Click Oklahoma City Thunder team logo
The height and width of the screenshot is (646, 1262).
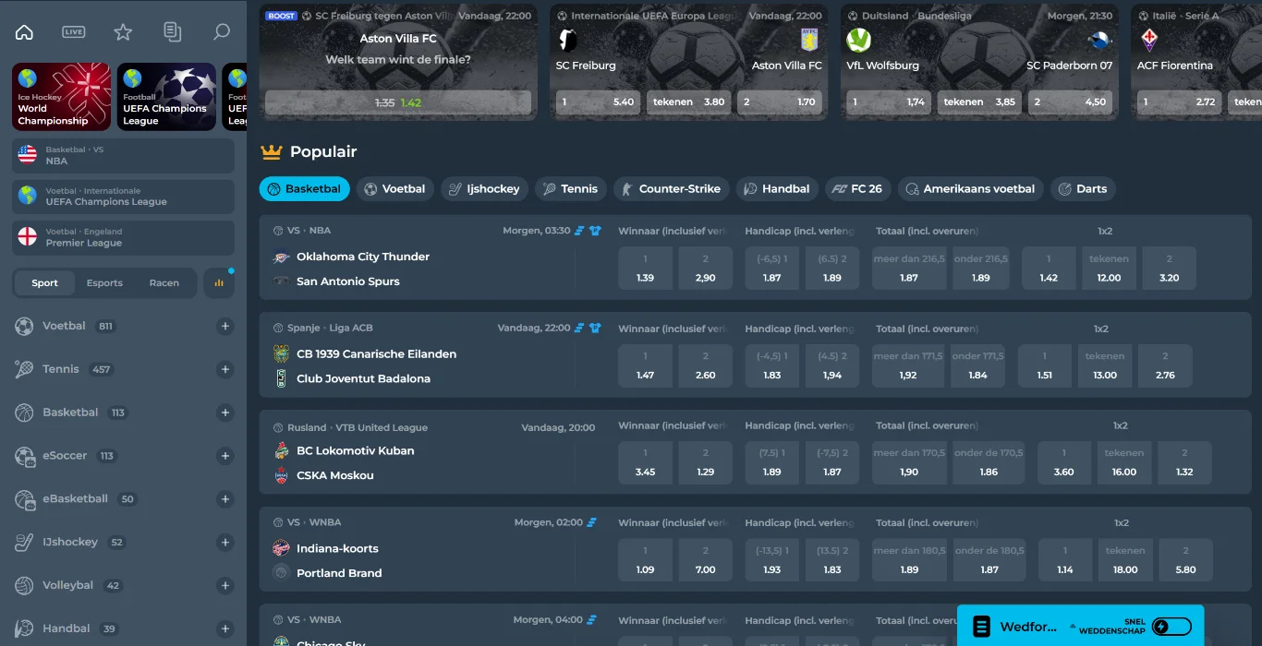(x=281, y=257)
